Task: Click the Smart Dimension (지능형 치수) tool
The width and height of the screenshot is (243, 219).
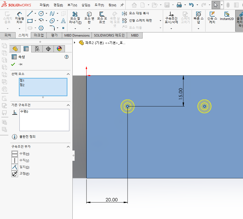Action: [19, 17]
